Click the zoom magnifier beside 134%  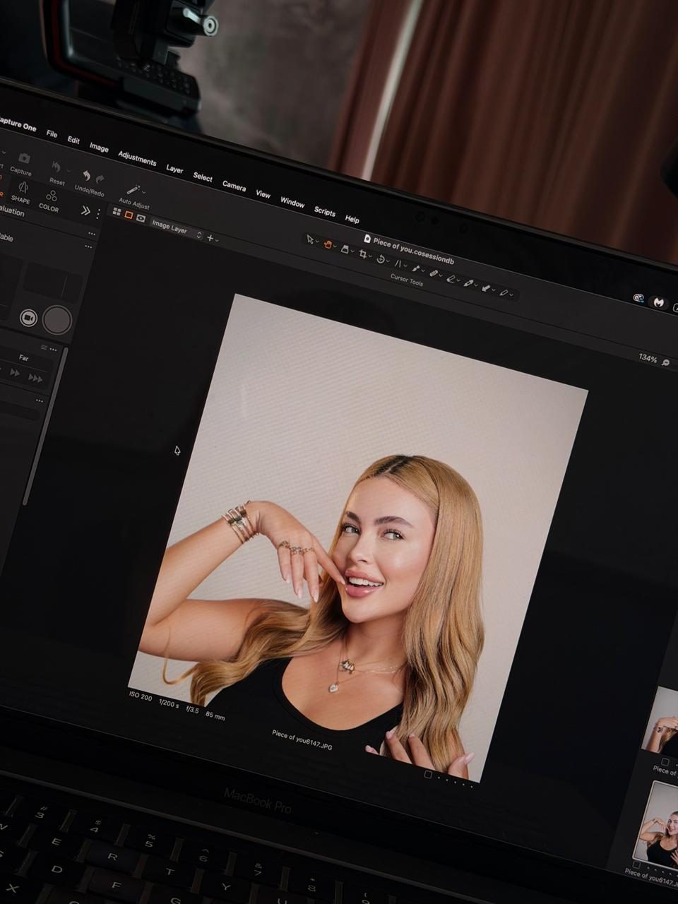click(x=665, y=362)
